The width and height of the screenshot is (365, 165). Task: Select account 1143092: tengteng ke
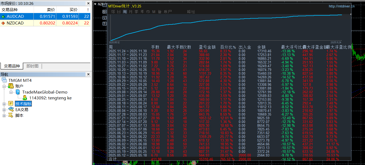point(50,98)
